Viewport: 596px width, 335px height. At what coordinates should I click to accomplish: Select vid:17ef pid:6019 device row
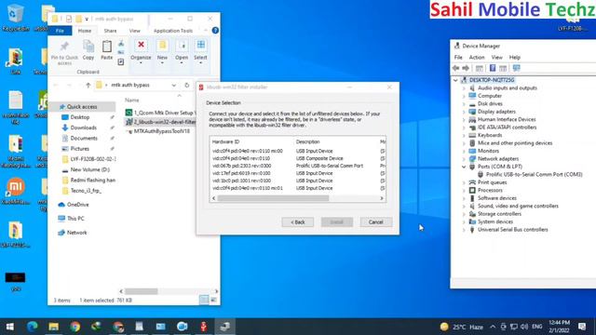click(297, 173)
